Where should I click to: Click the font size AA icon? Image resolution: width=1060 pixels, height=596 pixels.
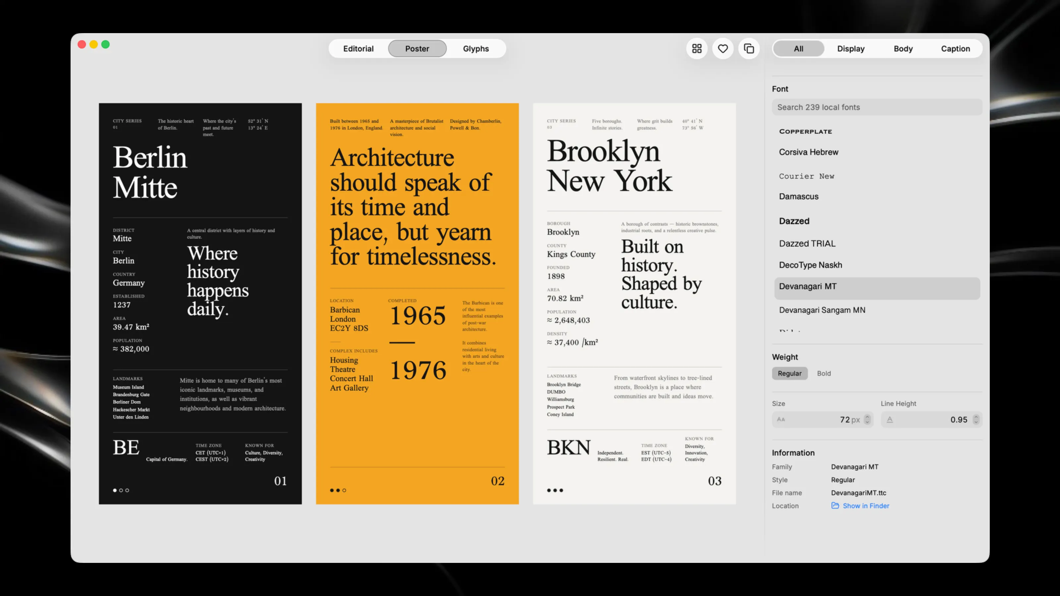781,420
